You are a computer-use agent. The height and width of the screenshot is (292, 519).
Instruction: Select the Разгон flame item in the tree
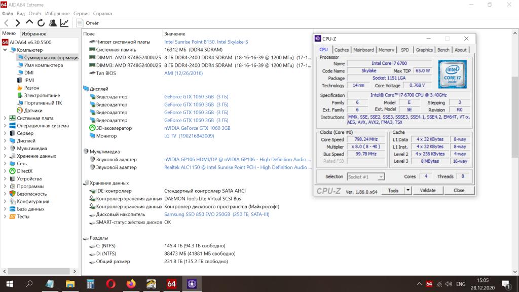pyautogui.click(x=31, y=88)
